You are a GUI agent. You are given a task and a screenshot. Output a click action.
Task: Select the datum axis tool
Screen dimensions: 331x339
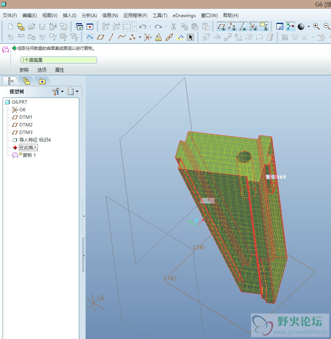[111, 37]
